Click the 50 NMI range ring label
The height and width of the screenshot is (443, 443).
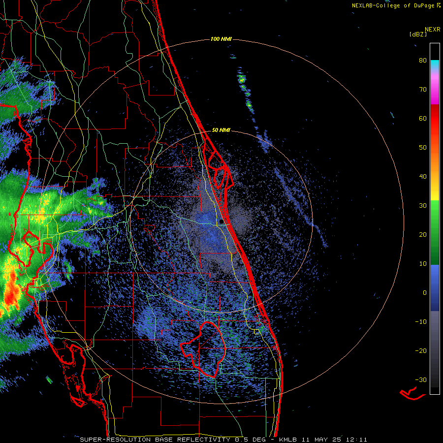(221, 130)
